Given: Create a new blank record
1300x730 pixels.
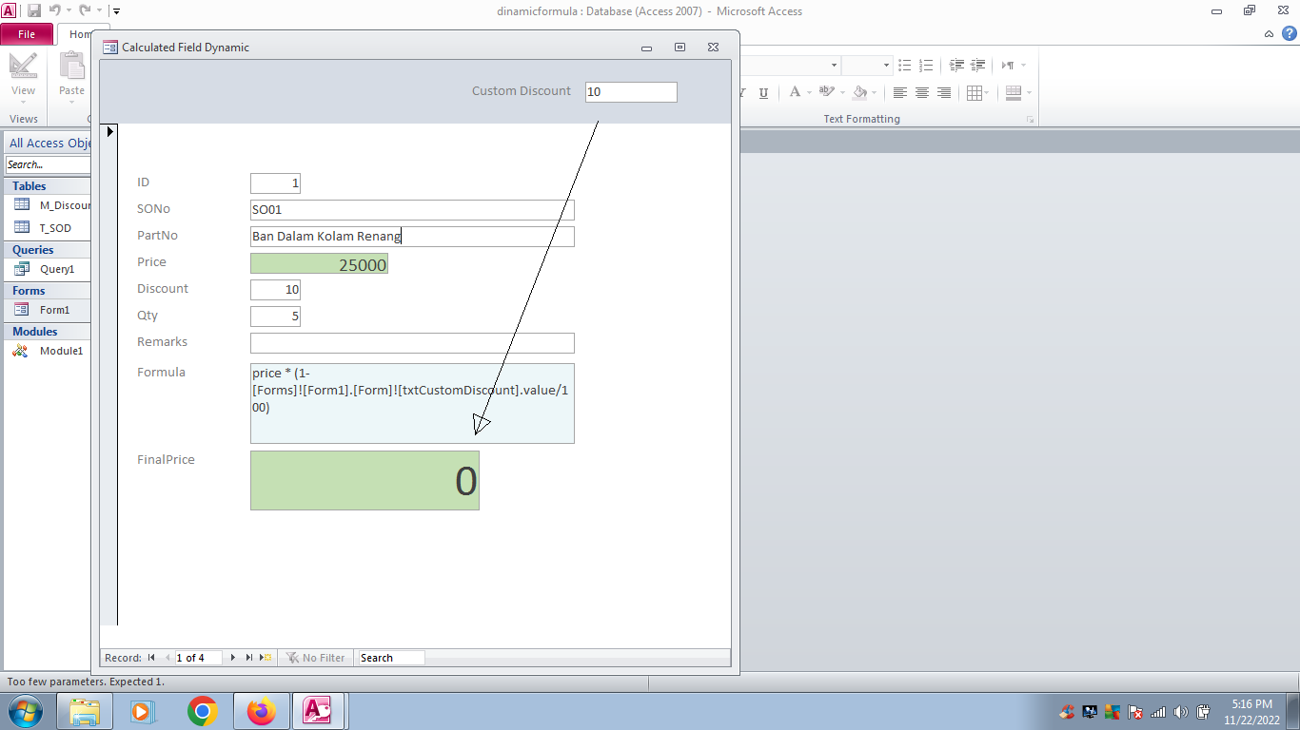Looking at the screenshot, I should [x=266, y=658].
